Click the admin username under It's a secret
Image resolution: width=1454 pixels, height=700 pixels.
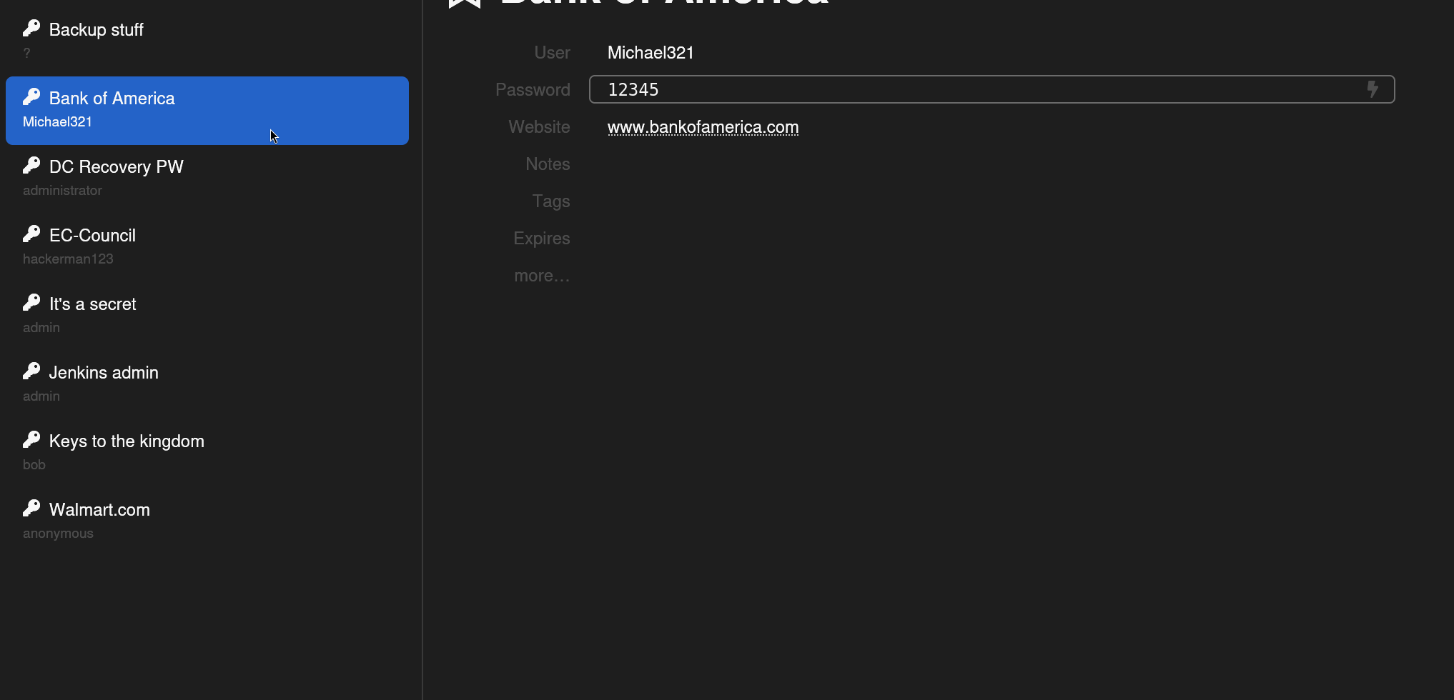[x=41, y=328]
